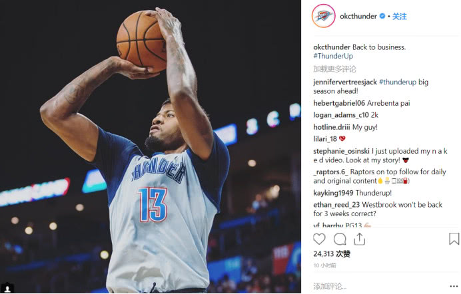Open okcthunder username in header

click(358, 16)
